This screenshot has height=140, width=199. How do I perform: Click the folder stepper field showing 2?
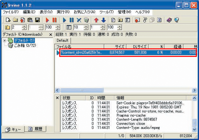17,27
